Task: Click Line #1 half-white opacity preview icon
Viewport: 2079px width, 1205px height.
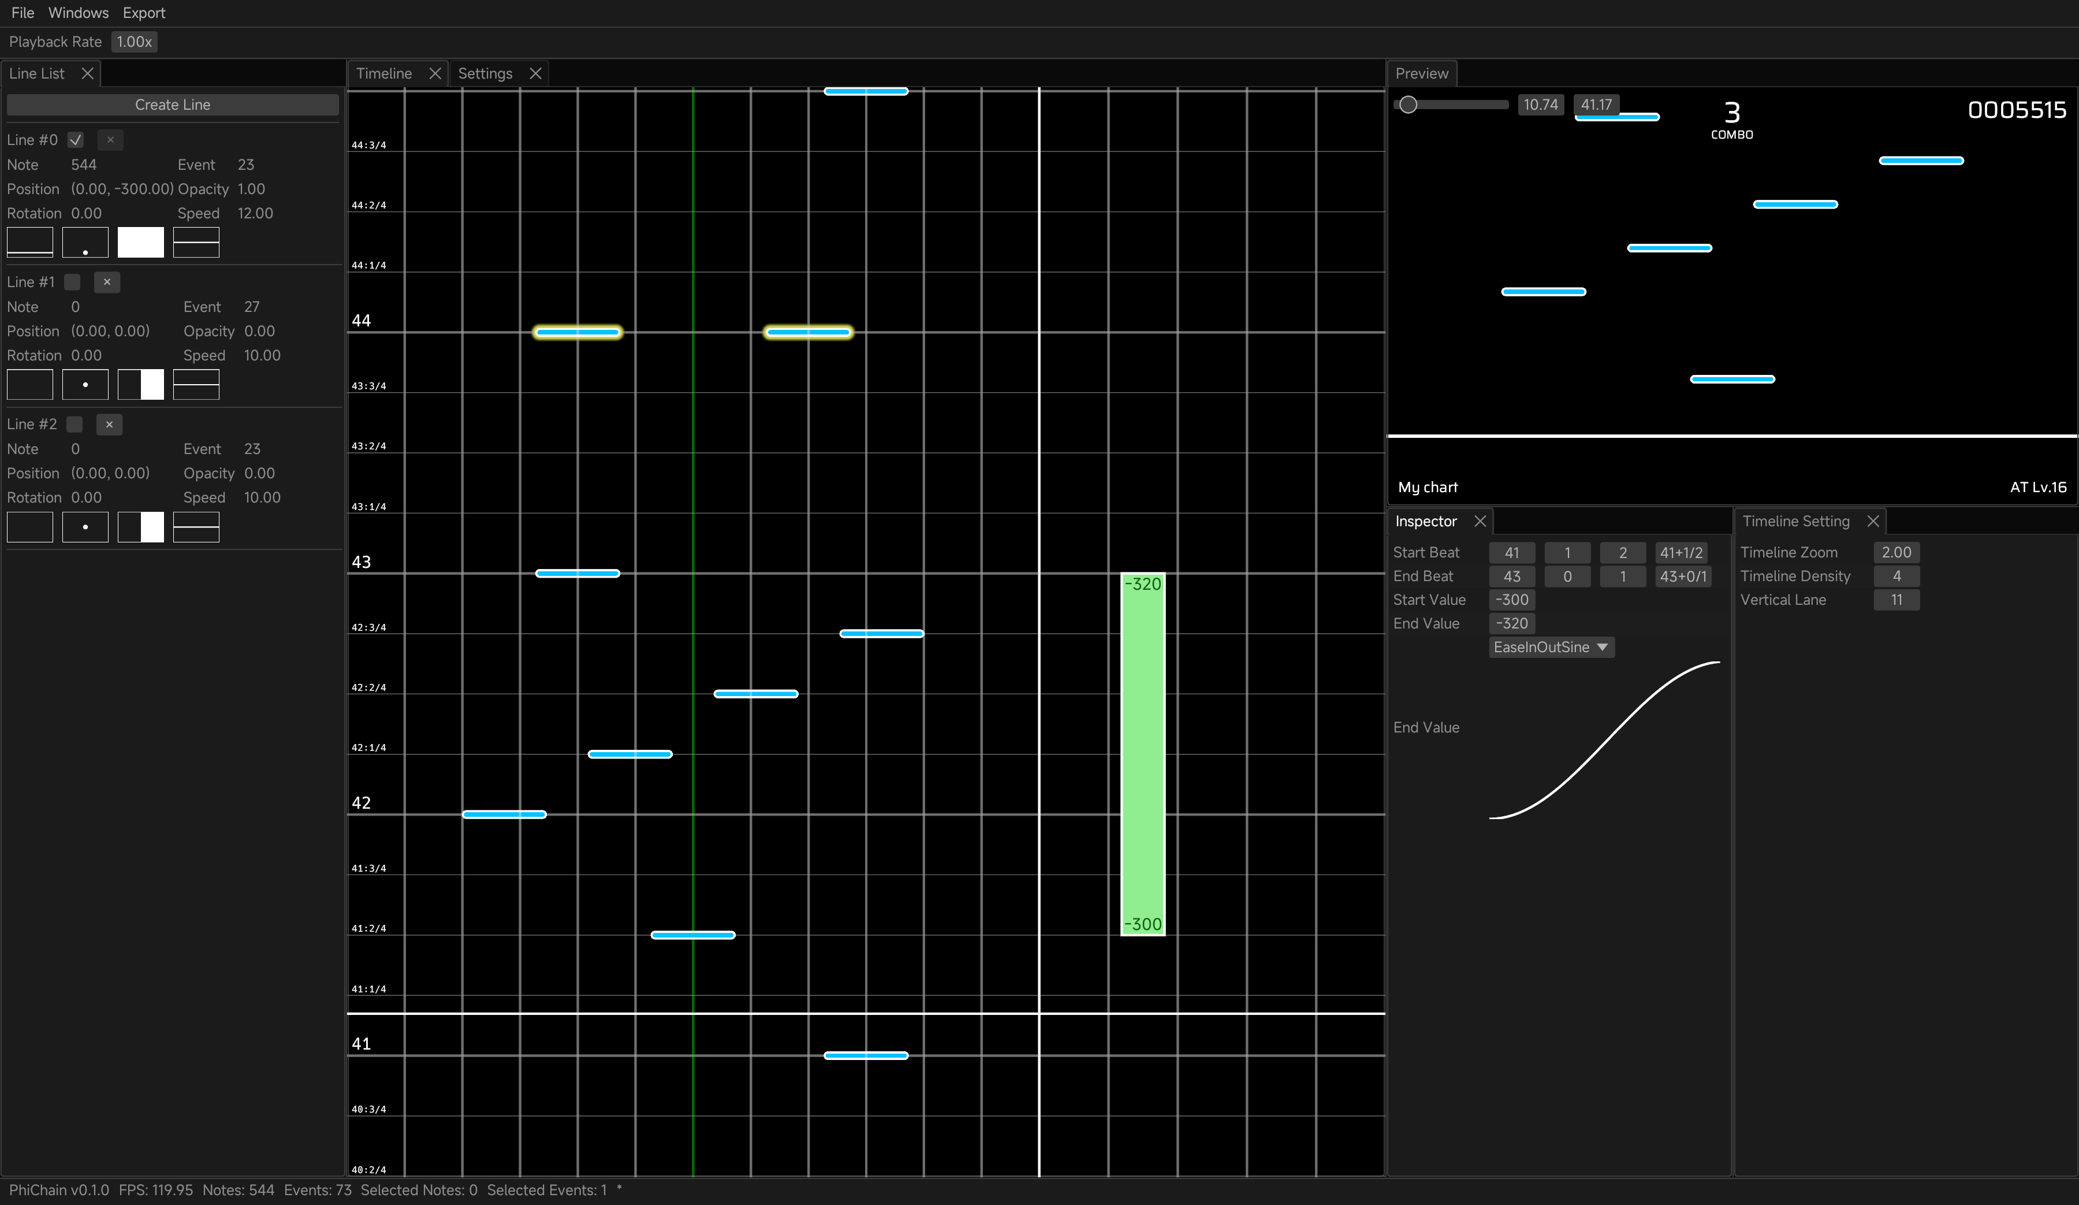Action: coord(140,385)
